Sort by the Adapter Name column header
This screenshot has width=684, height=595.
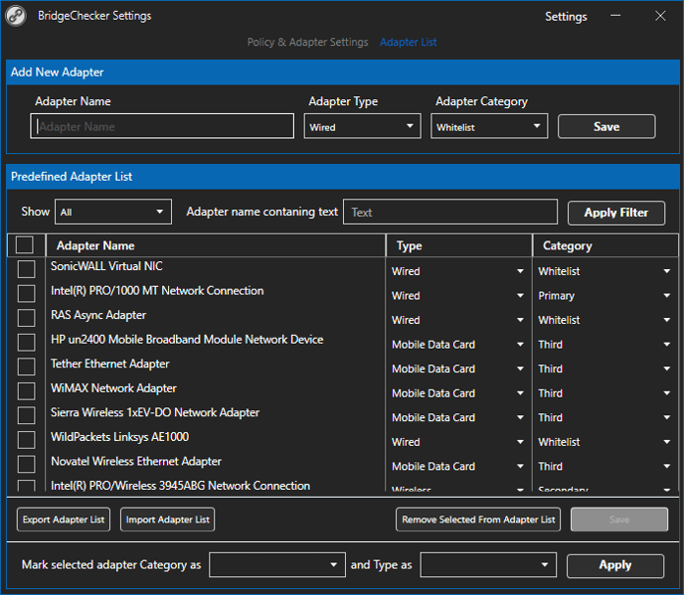[x=216, y=245]
